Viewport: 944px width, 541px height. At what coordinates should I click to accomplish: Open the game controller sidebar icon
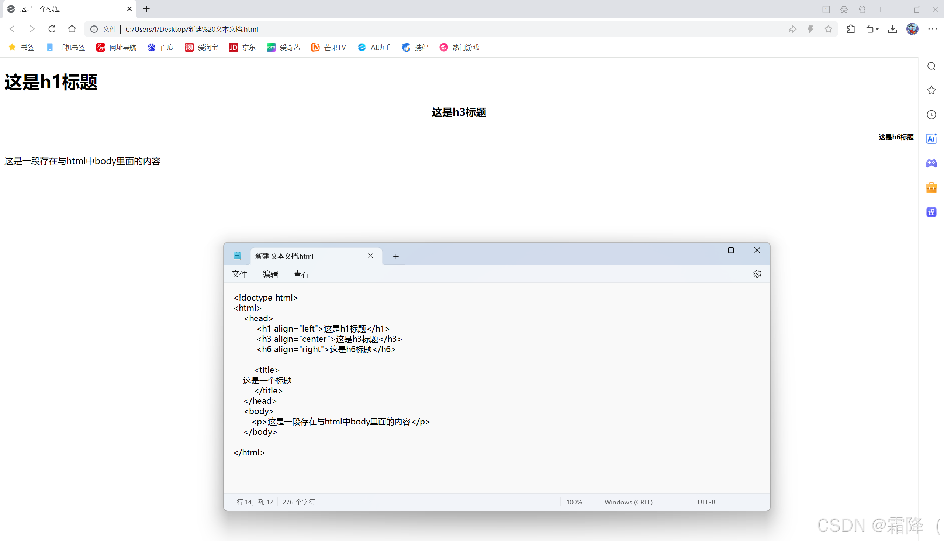pos(931,163)
